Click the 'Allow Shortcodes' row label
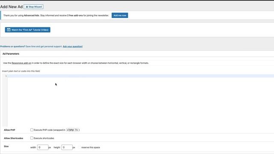The width and height of the screenshot is (274, 154). 13,138
